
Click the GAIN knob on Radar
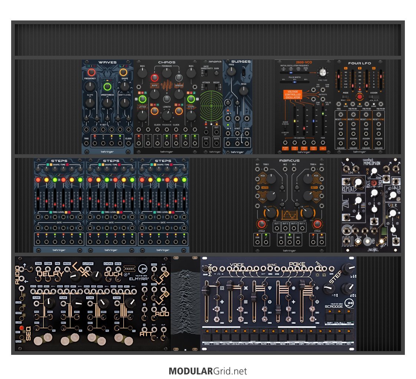(x=216, y=73)
